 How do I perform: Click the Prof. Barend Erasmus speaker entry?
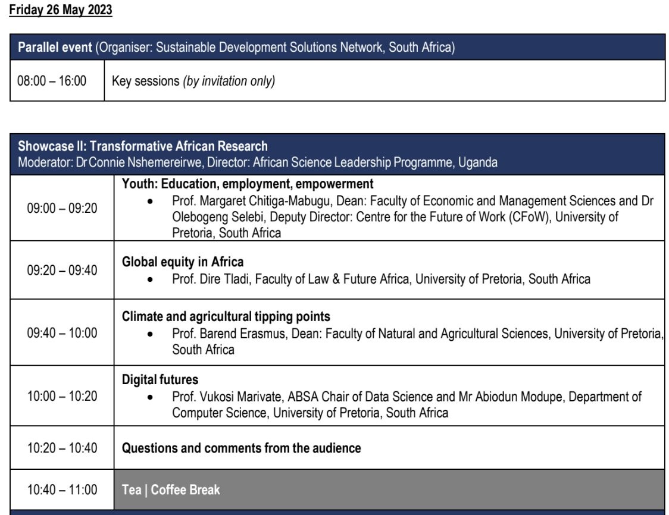417,334
